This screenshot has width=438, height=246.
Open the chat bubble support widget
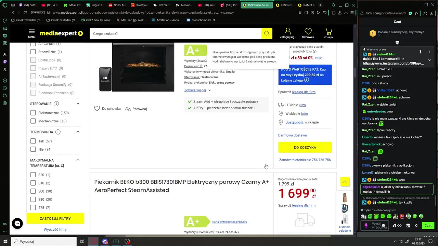(x=17, y=223)
